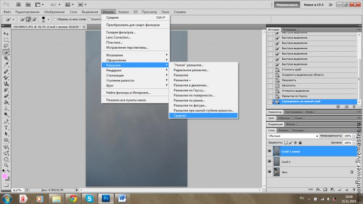Open 'Галерея фильтров...' menu entry

point(121,32)
